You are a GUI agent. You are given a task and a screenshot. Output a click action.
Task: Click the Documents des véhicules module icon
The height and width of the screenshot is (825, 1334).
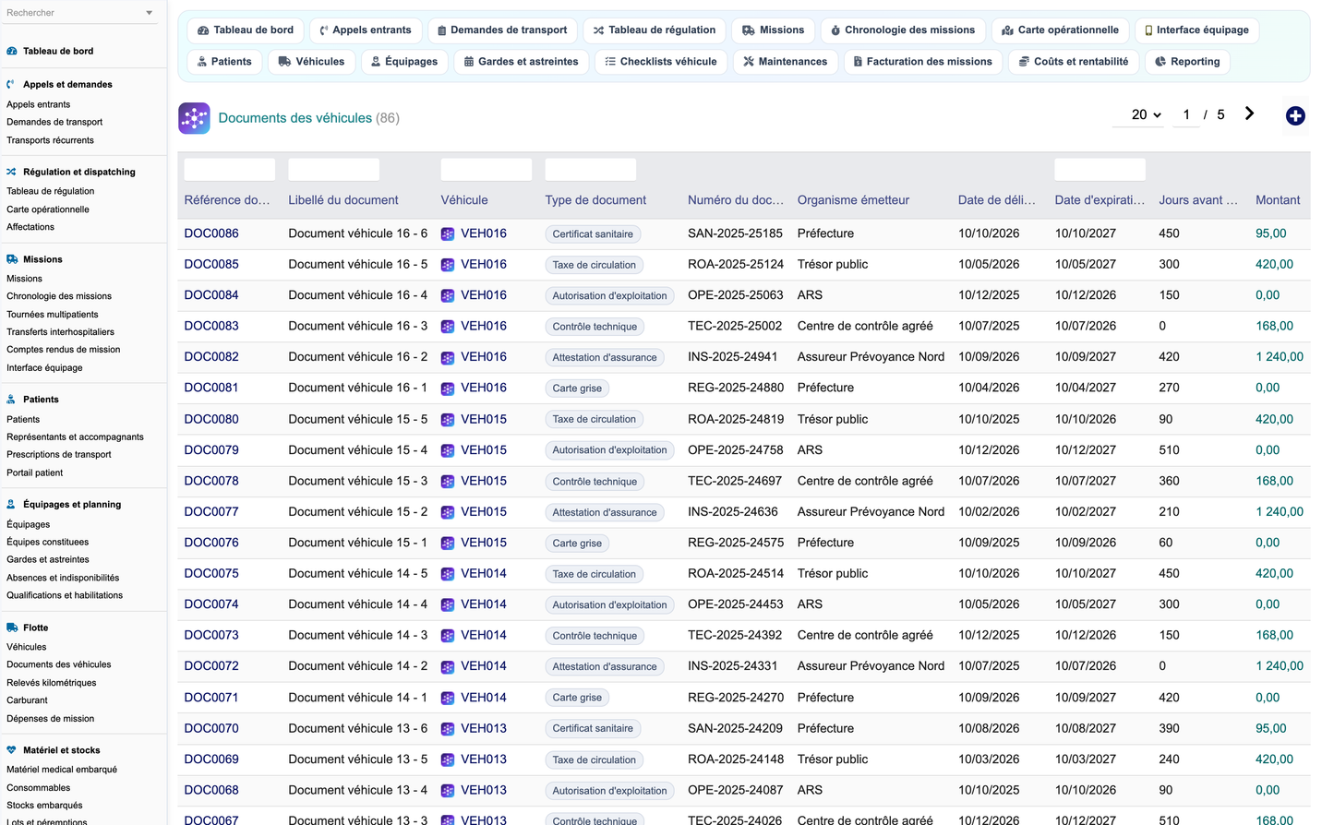pyautogui.click(x=194, y=118)
